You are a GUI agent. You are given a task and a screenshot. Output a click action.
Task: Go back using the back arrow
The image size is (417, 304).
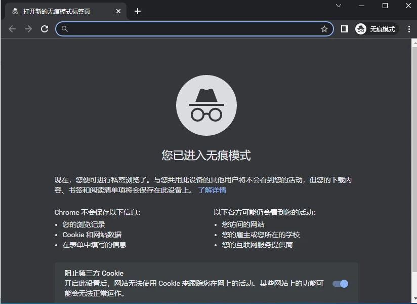12,29
